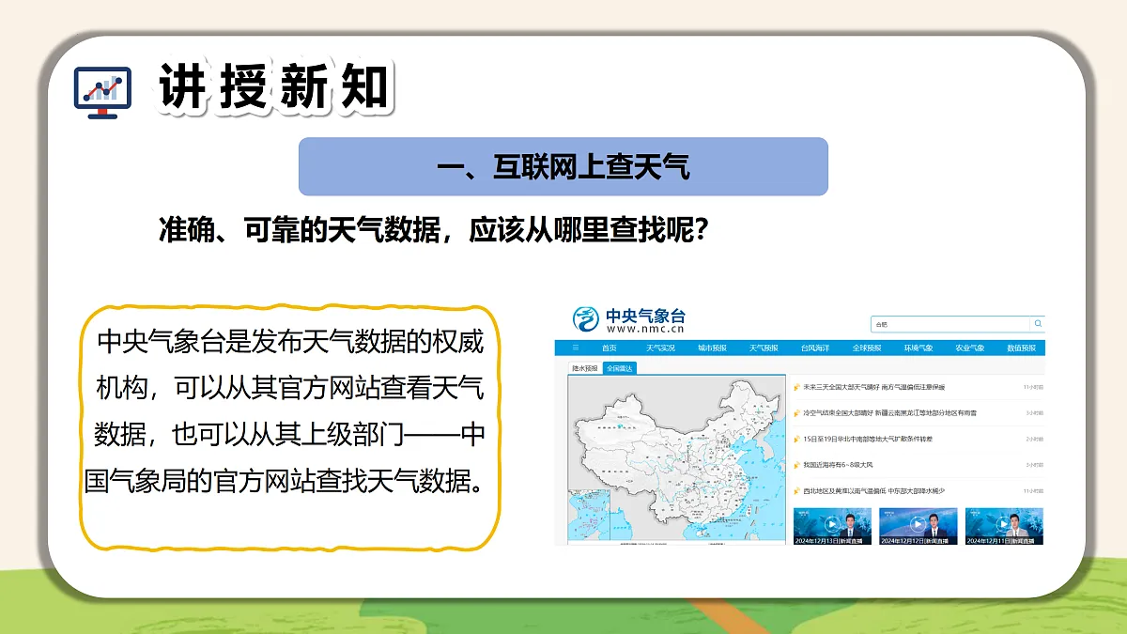Open the headline 我国近海将有6~8级大风
Screen dimensions: 1127x634
(838, 465)
